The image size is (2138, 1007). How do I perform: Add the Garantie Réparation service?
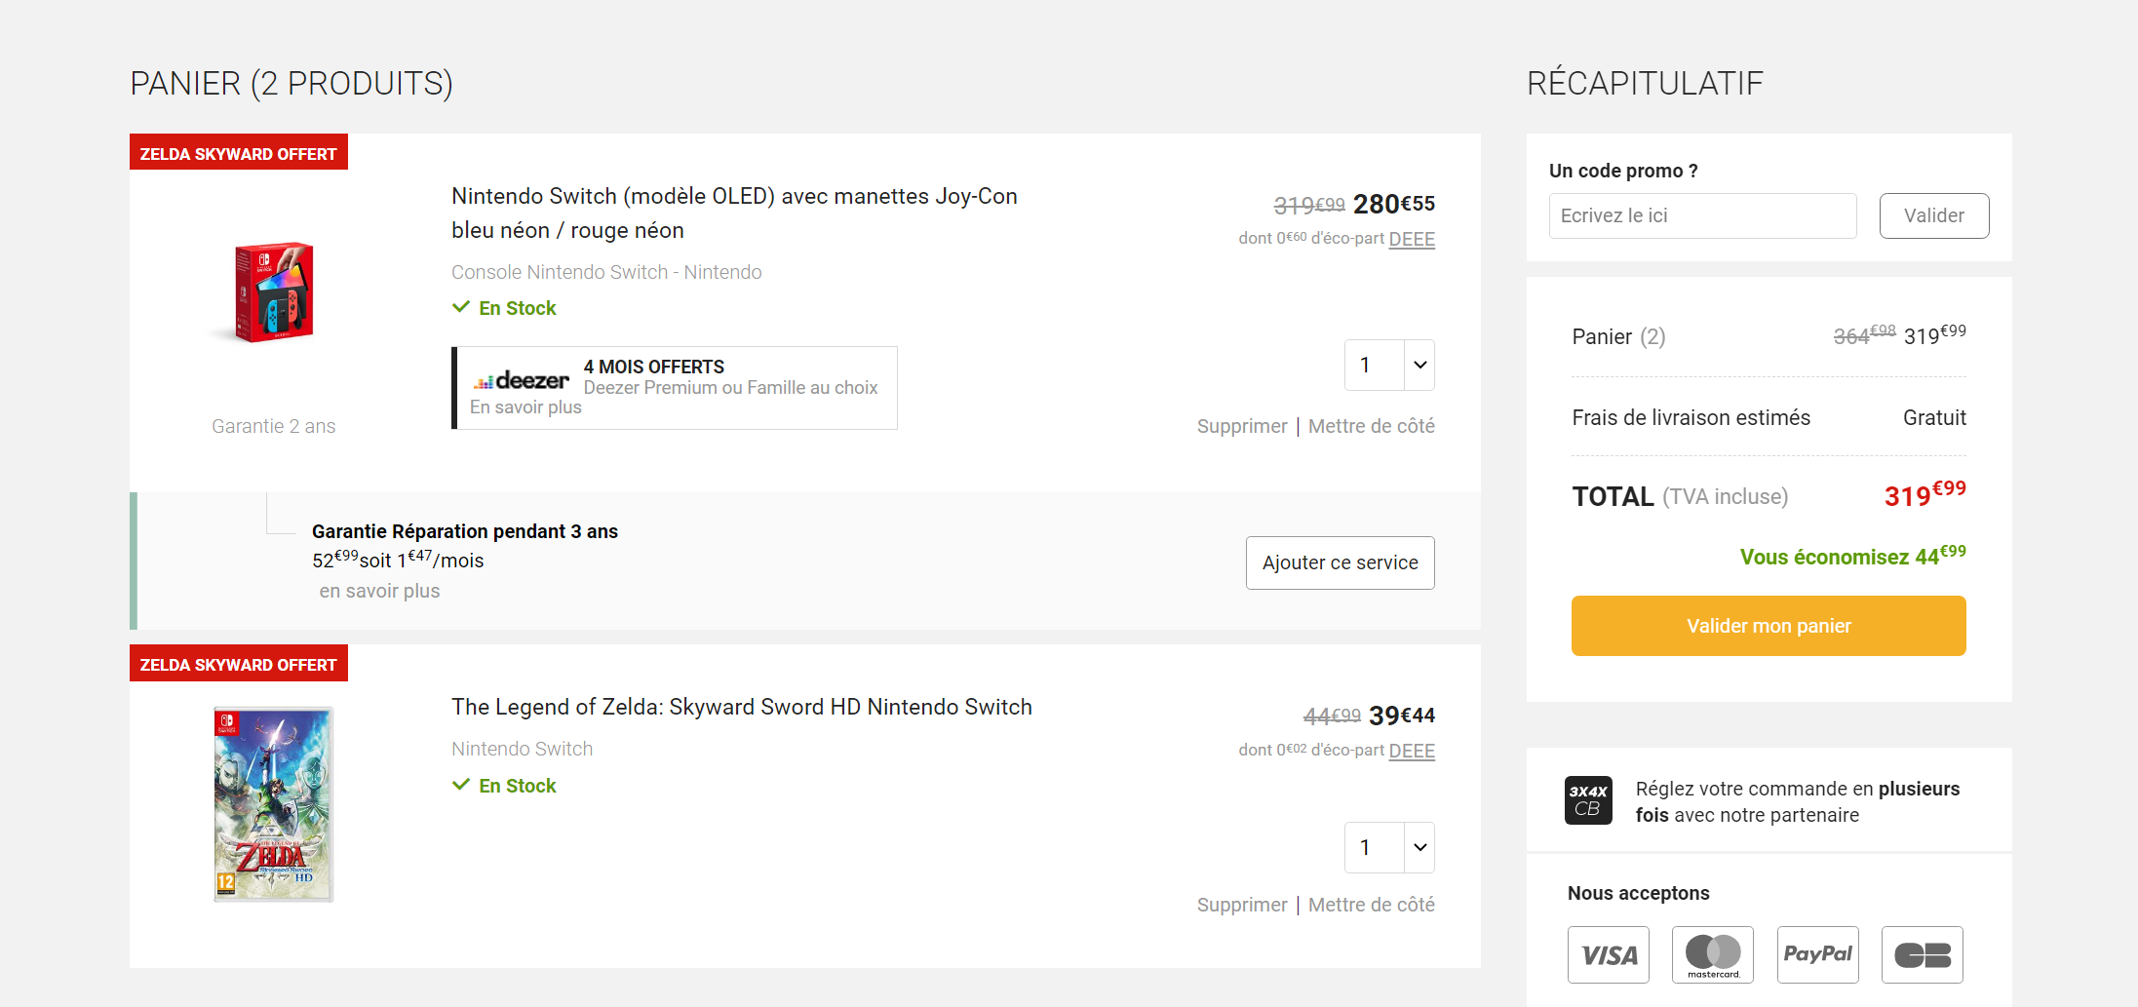(x=1340, y=562)
